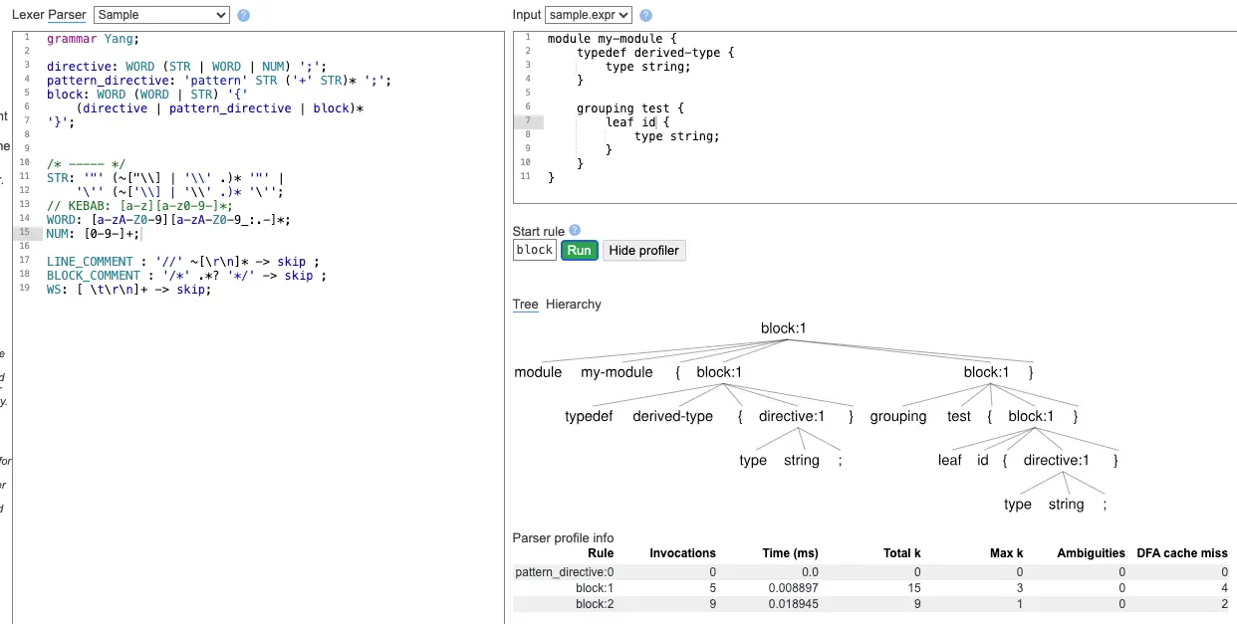Click the module tree node
This screenshot has height=624, width=1237.
pos(538,372)
